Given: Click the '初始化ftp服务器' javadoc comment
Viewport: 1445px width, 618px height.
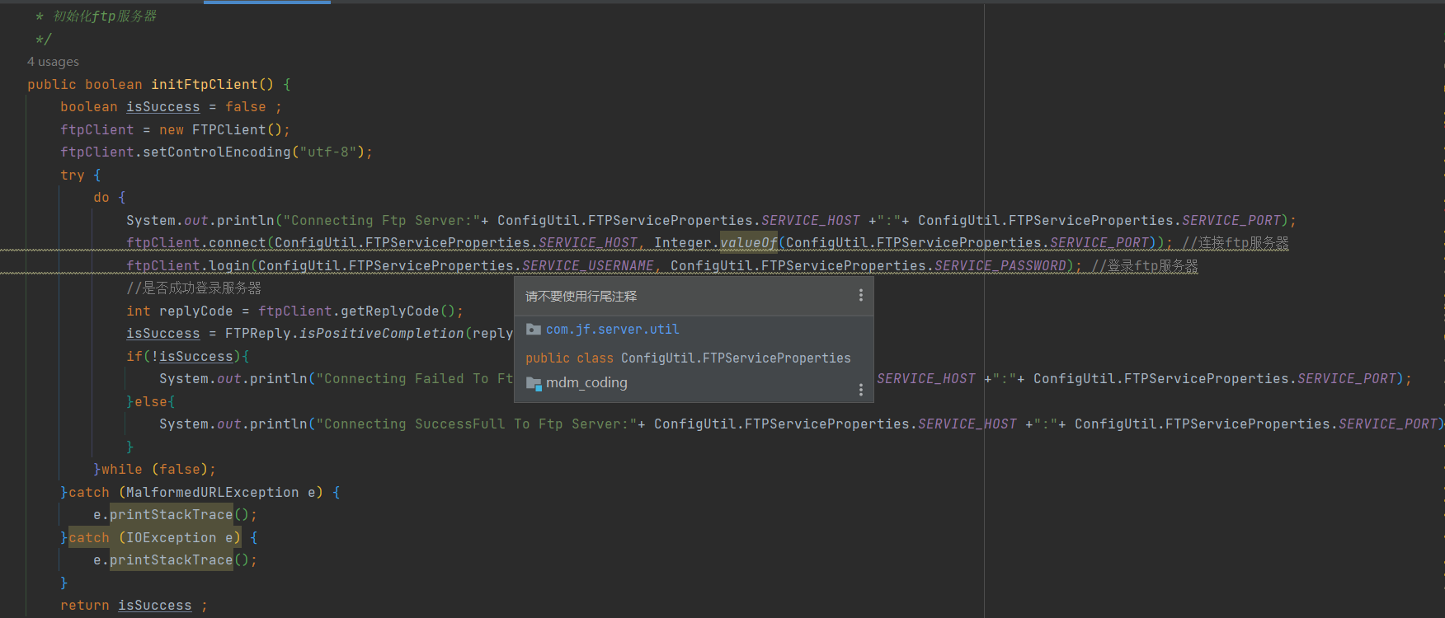Looking at the screenshot, I should tap(105, 16).
